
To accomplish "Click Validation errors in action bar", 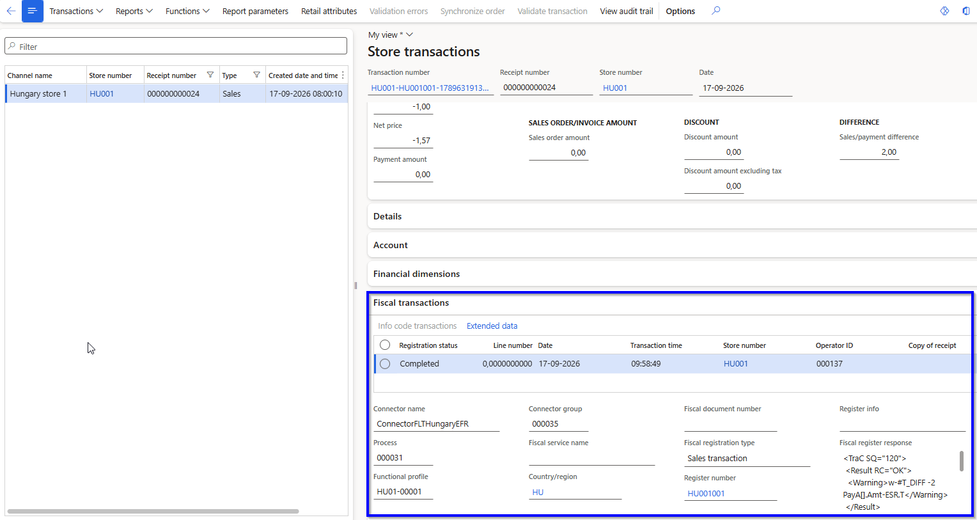I will 398,11.
